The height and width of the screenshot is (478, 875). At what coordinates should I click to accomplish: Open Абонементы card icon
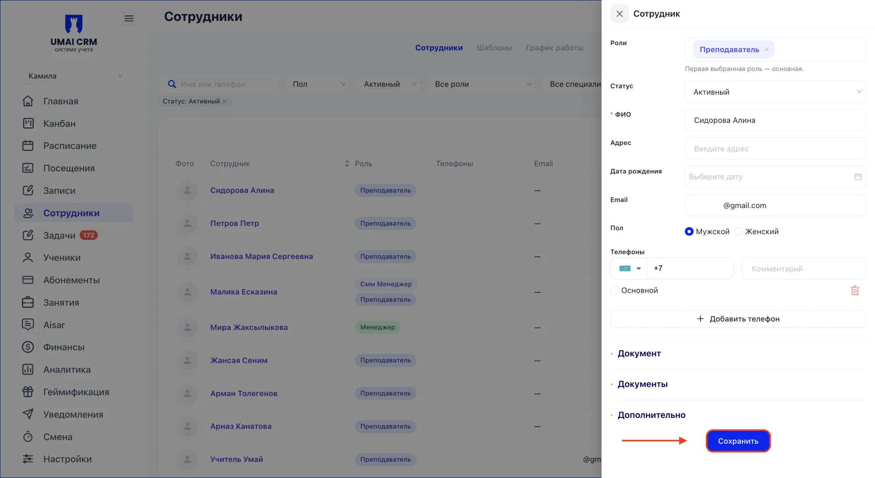(x=28, y=280)
